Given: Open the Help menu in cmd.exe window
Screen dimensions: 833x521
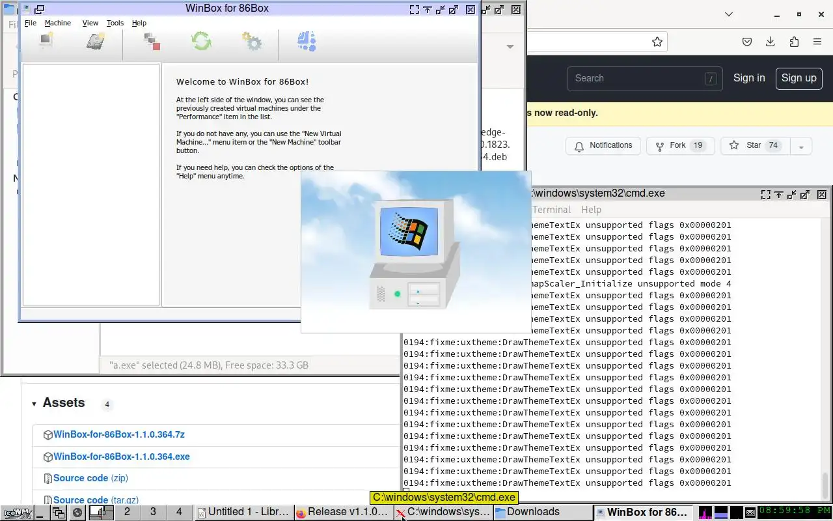Looking at the screenshot, I should click(x=591, y=210).
